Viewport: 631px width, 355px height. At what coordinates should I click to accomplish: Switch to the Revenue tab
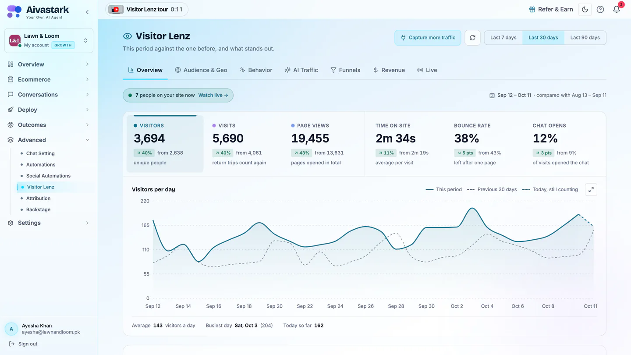(x=389, y=70)
